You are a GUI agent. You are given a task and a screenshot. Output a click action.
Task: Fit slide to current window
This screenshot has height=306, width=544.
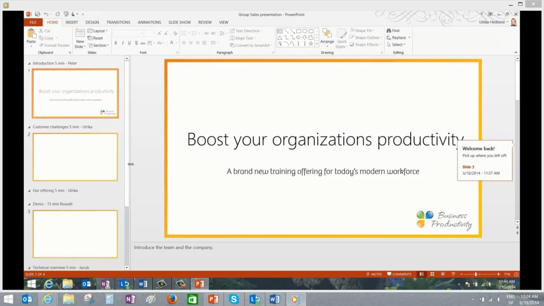click(516, 274)
